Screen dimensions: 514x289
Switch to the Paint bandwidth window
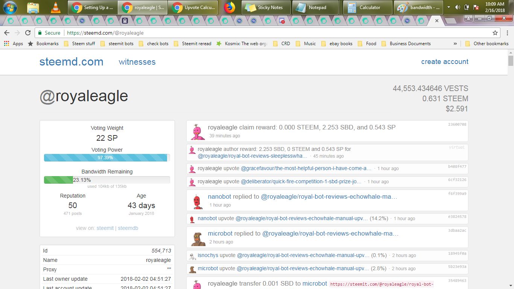(418, 7)
